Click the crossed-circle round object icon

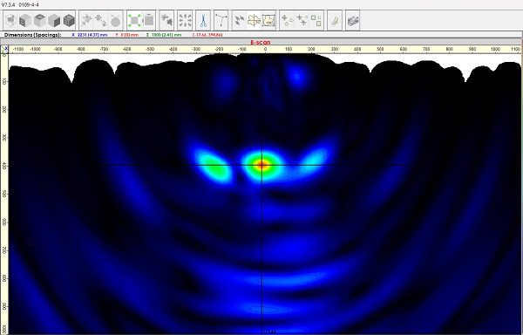[x=115, y=21]
